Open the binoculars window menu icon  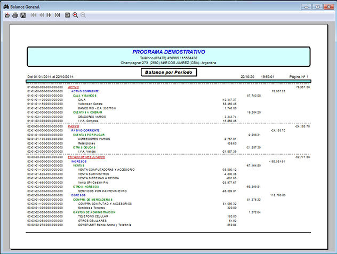pyautogui.click(x=5, y=5)
